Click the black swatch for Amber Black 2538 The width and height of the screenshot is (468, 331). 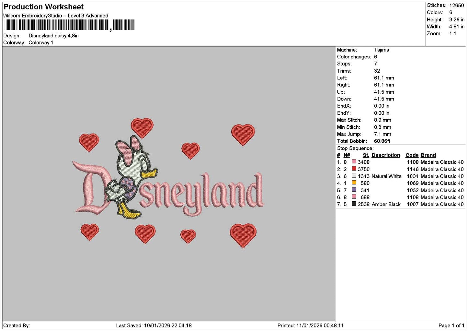(354, 204)
